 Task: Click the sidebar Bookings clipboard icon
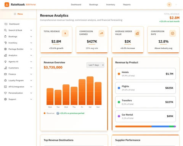coord(5,36)
